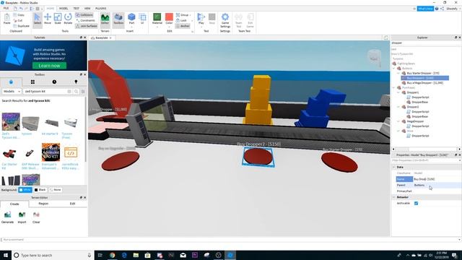This screenshot has width=462, height=260.
Task: Switch to the VIEW ribbon tab
Action: (87, 8)
